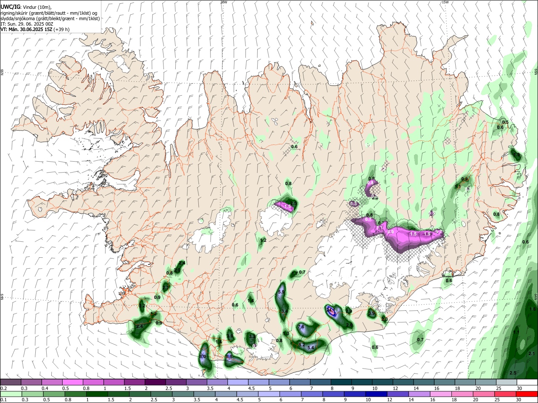Screen dimensions: 538x403
Task: Click the 5.4 precipitation value on the map
Action: coord(311,348)
